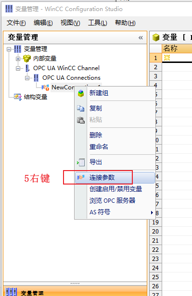The image size is (192, 296).
Task: Select row header 2 in the variable table
Action: 155,67
